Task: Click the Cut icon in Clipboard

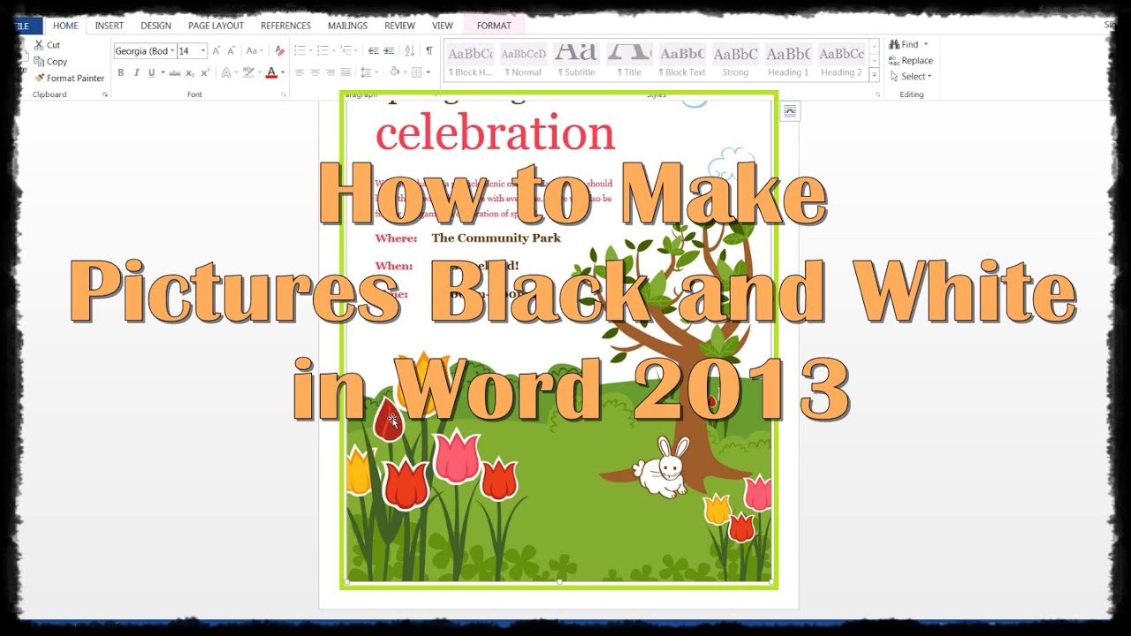Action: pos(39,44)
